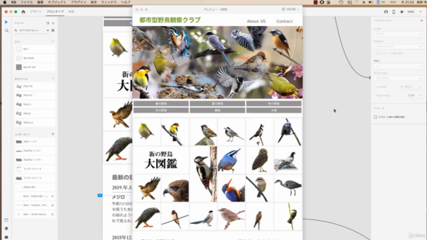Click About US link in preview

pyautogui.click(x=256, y=21)
